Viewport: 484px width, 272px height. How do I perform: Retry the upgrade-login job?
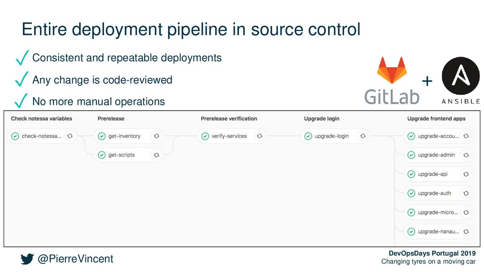(363, 136)
